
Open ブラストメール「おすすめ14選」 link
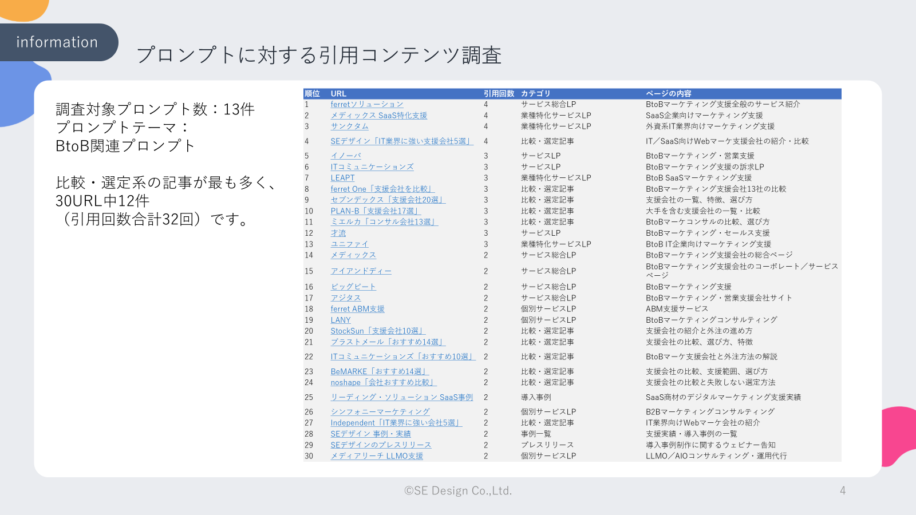tap(388, 342)
